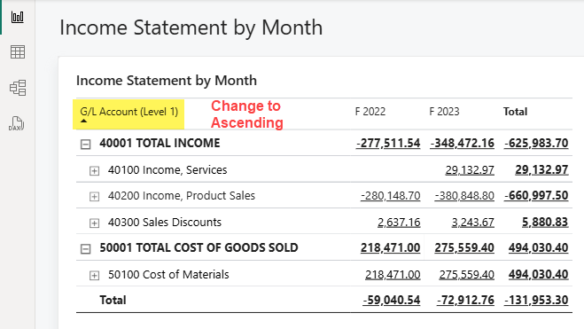Click the 5,880.83 Sales Discounts total
Image resolution: width=584 pixels, height=329 pixels.
(x=545, y=222)
